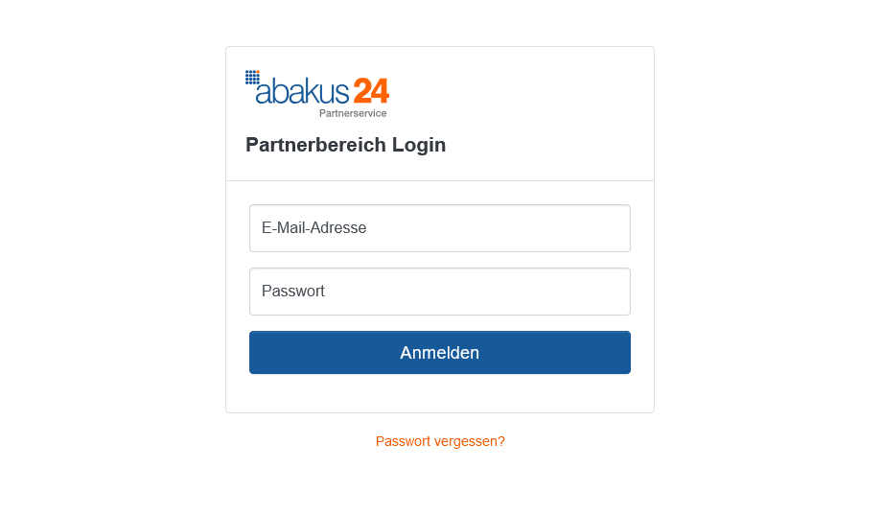This screenshot has width=882, height=515.
Task: Click the Anmelden button
Action: [440, 352]
